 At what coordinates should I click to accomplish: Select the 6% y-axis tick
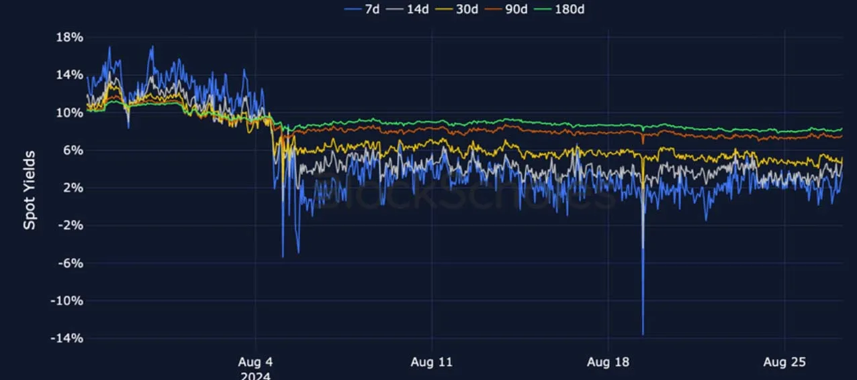point(73,150)
